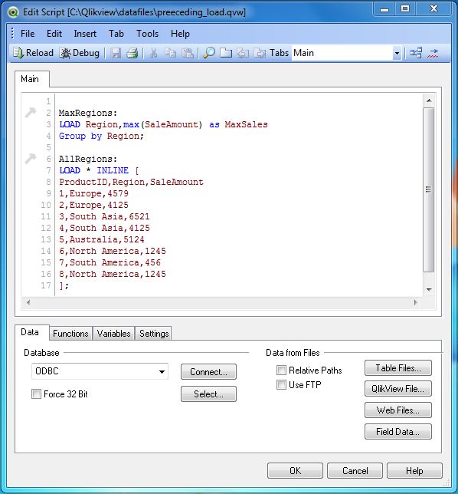Click the Reload script button
The image size is (458, 494).
coord(33,53)
